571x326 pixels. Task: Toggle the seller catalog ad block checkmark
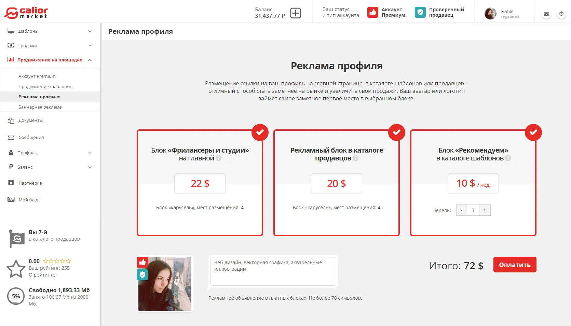point(396,132)
